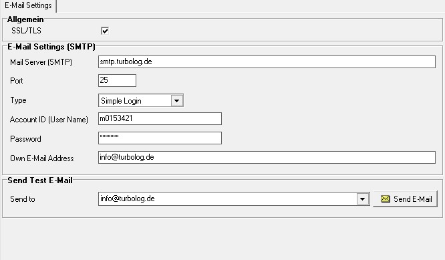Click the Port field showing 25
Screen dimensions: 445x260
click(x=117, y=81)
